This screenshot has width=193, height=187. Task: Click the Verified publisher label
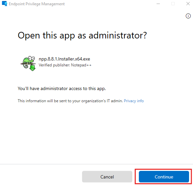click(x=54, y=65)
